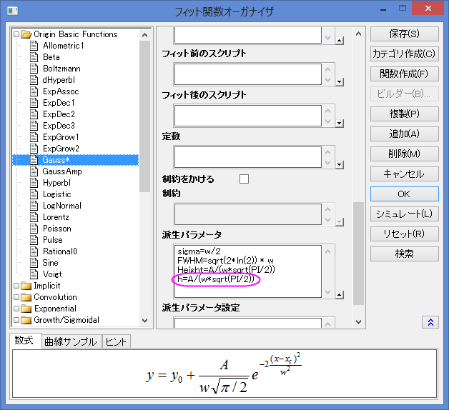Click inside the 派生パラメータ text box
The height and width of the screenshot is (410, 449).
[x=248, y=271]
